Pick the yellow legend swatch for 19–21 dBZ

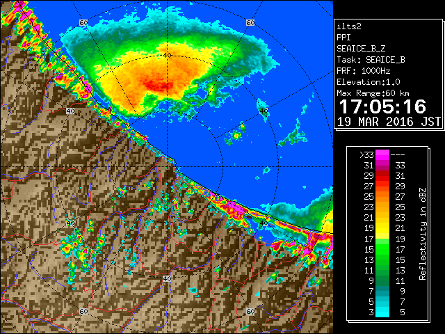pyautogui.click(x=382, y=228)
